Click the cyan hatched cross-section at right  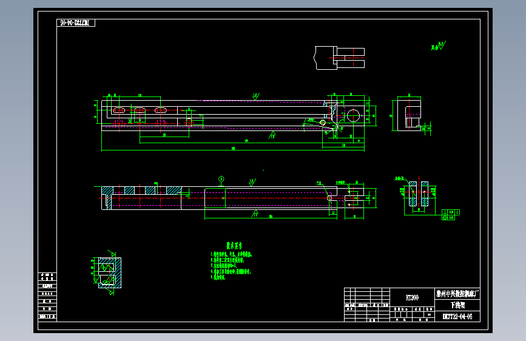coord(419,194)
